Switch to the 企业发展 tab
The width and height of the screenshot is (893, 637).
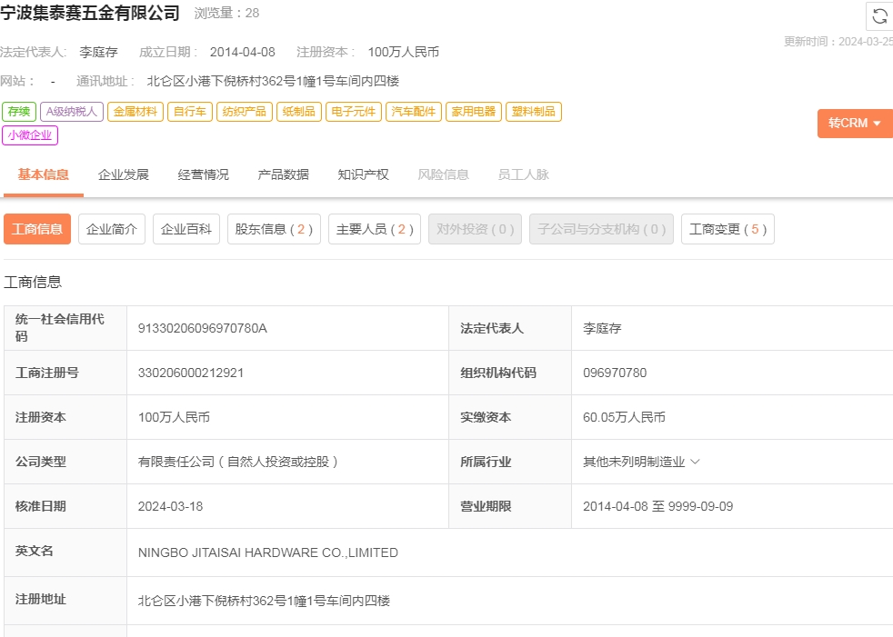[x=123, y=174]
